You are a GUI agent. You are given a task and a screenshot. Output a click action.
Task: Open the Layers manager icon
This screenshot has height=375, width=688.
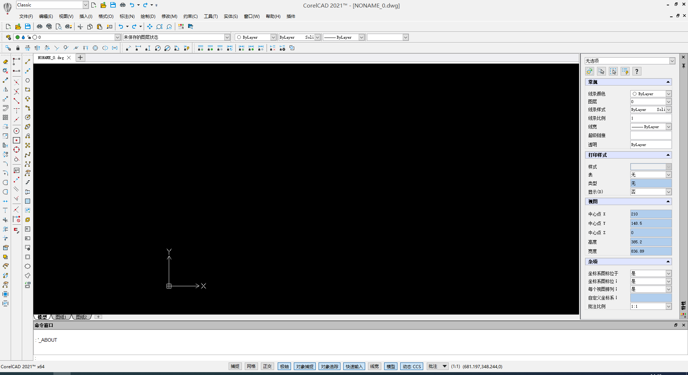click(8, 37)
